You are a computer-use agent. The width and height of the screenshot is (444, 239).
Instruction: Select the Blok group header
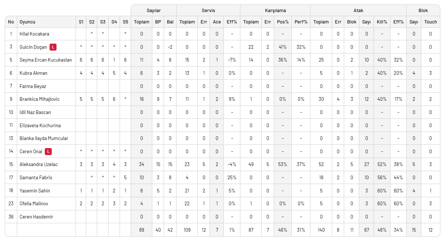pyautogui.click(x=423, y=11)
